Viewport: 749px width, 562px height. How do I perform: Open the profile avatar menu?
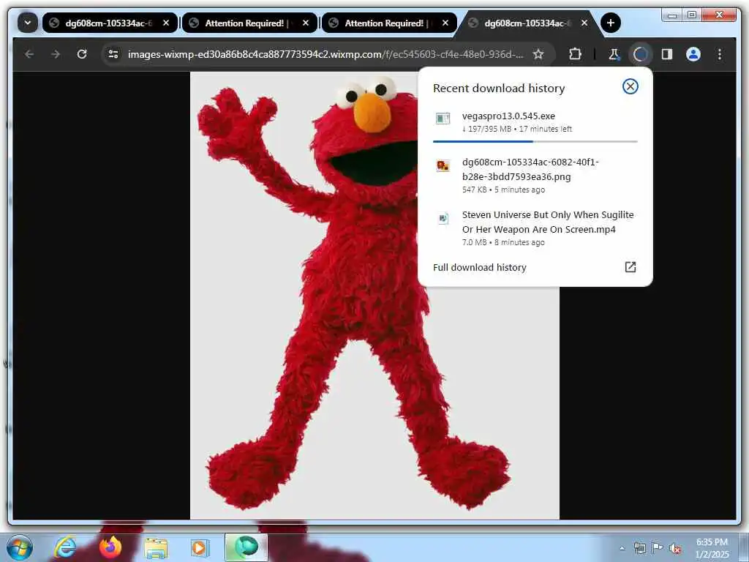693,54
